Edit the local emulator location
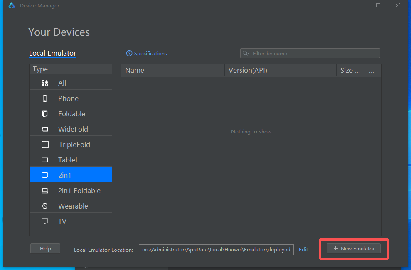Image resolution: width=411 pixels, height=270 pixels. pyautogui.click(x=303, y=250)
